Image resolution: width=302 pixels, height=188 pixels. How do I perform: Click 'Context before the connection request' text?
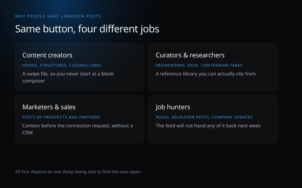[x=78, y=129]
